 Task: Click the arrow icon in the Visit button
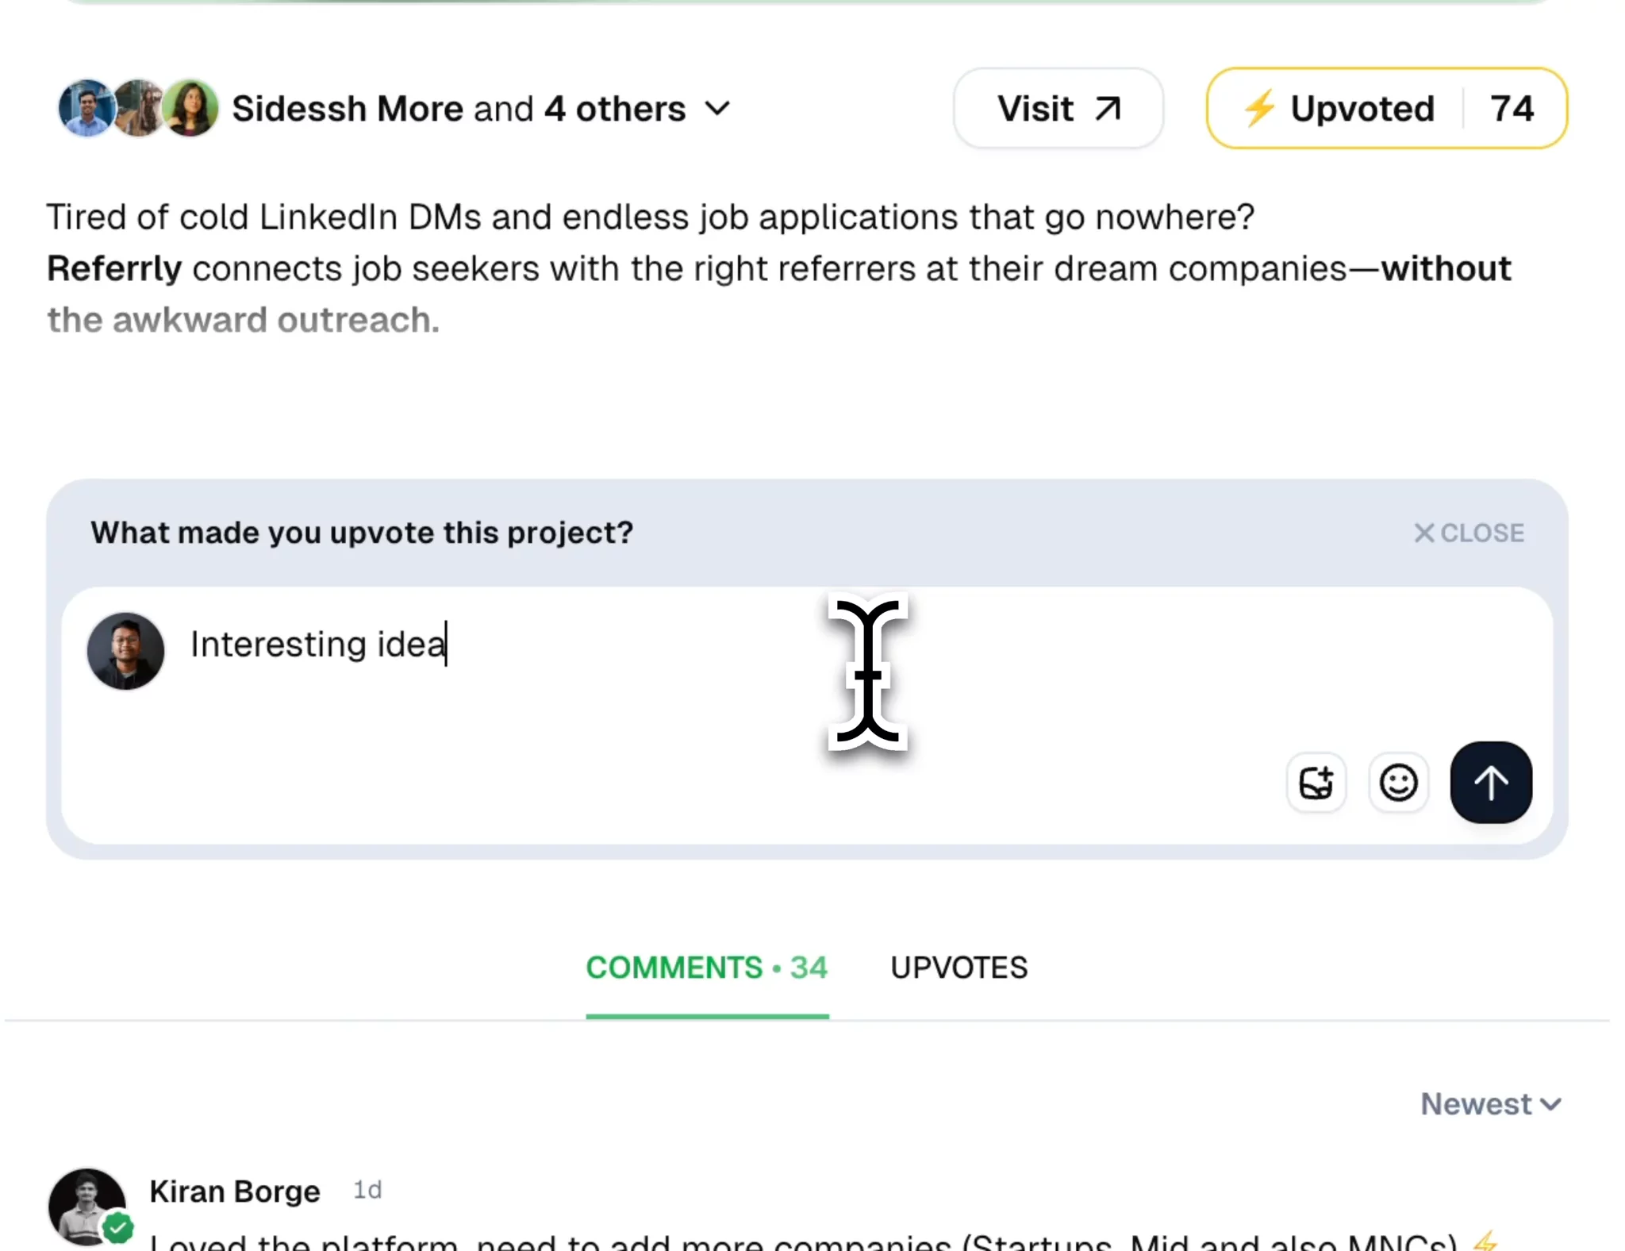click(1108, 109)
